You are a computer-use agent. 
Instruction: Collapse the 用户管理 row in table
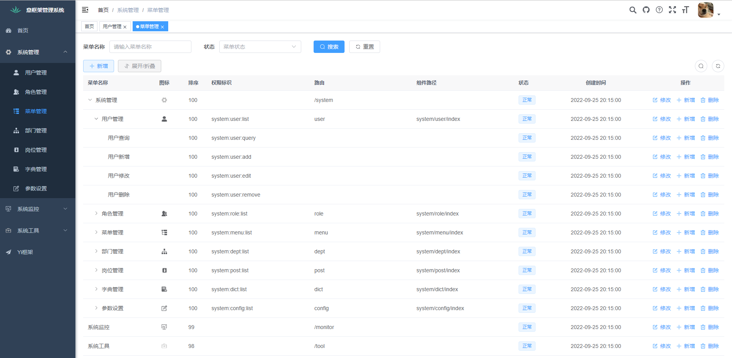point(96,119)
